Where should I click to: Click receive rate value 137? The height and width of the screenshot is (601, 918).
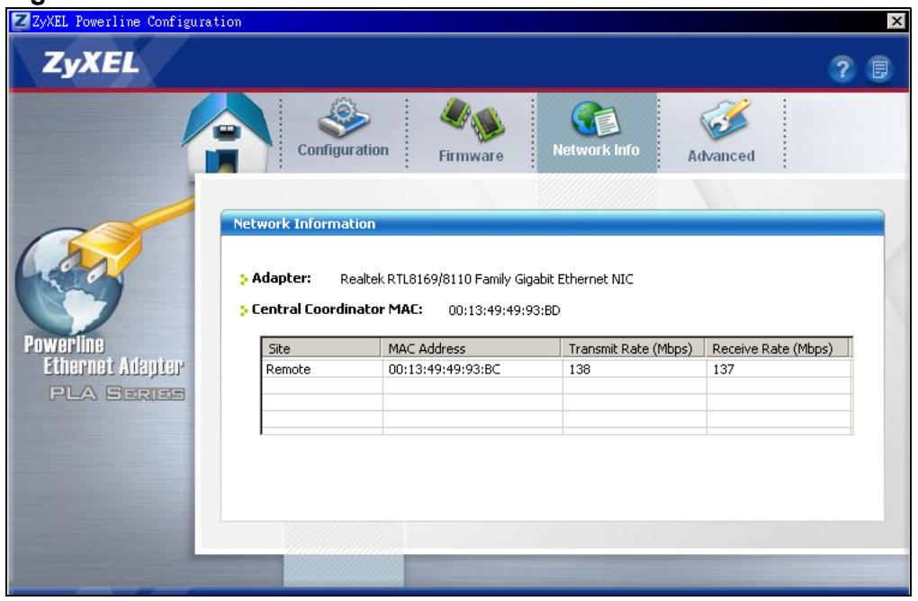tap(724, 369)
